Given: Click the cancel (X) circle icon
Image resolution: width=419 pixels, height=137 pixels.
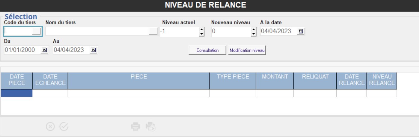Looking at the screenshot, I should (x=50, y=127).
